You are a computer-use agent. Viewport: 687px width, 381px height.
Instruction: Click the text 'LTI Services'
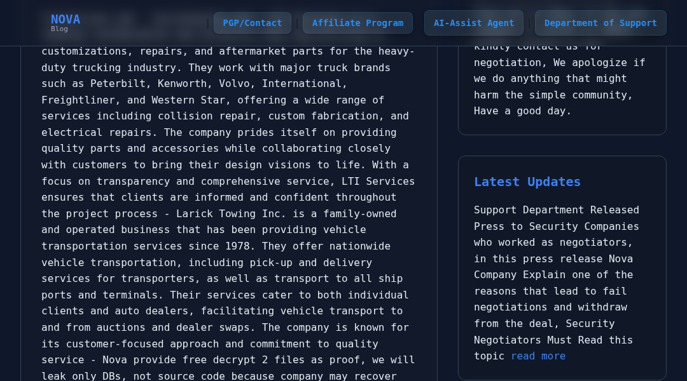378,181
